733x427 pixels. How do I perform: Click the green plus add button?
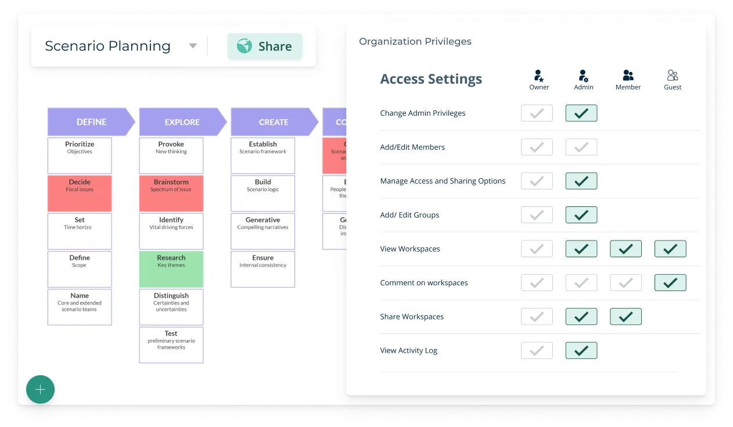pos(40,390)
